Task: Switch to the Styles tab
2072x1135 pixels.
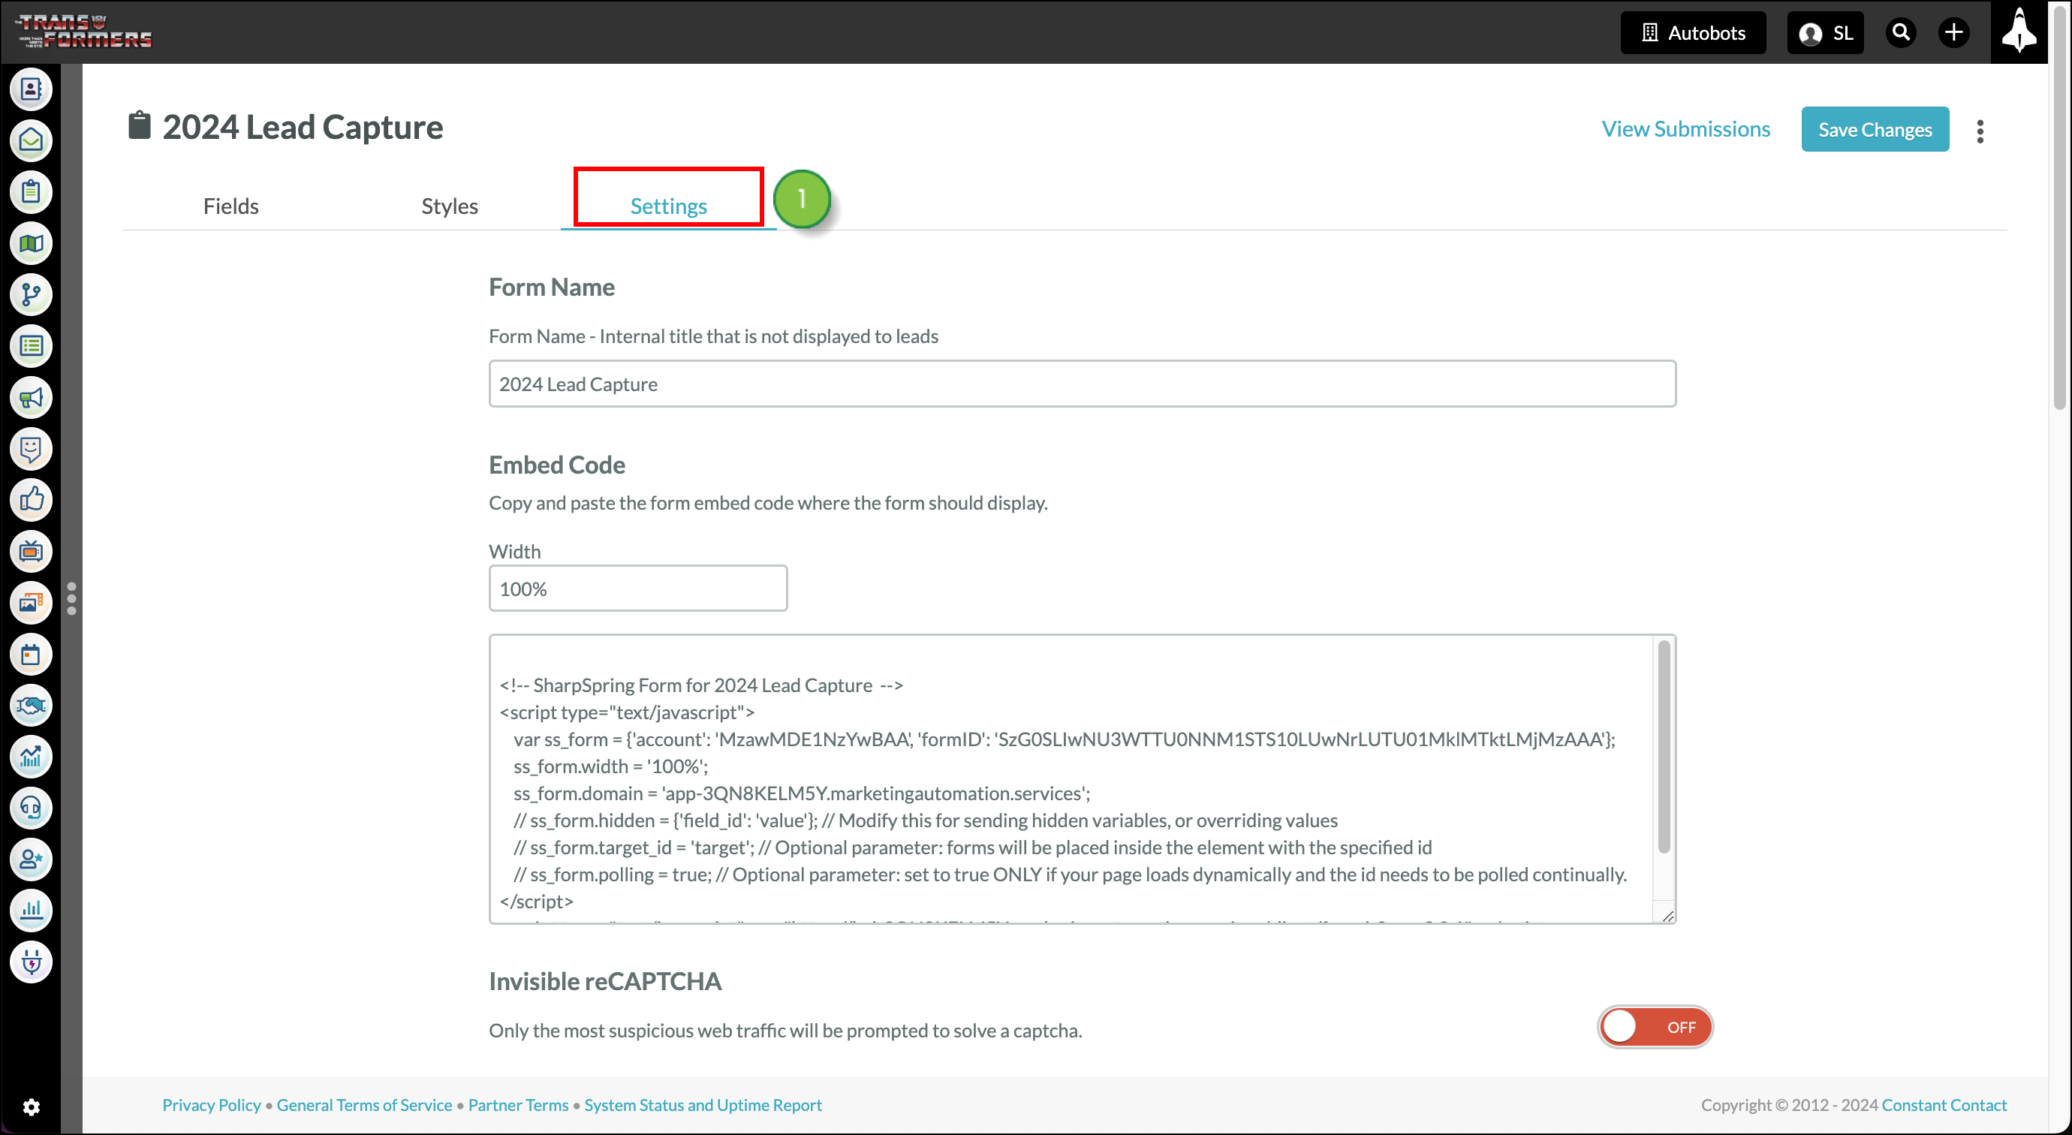Action: (450, 206)
